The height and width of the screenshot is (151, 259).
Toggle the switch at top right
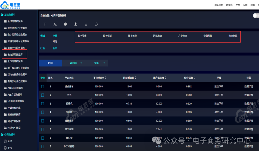pos(256,15)
